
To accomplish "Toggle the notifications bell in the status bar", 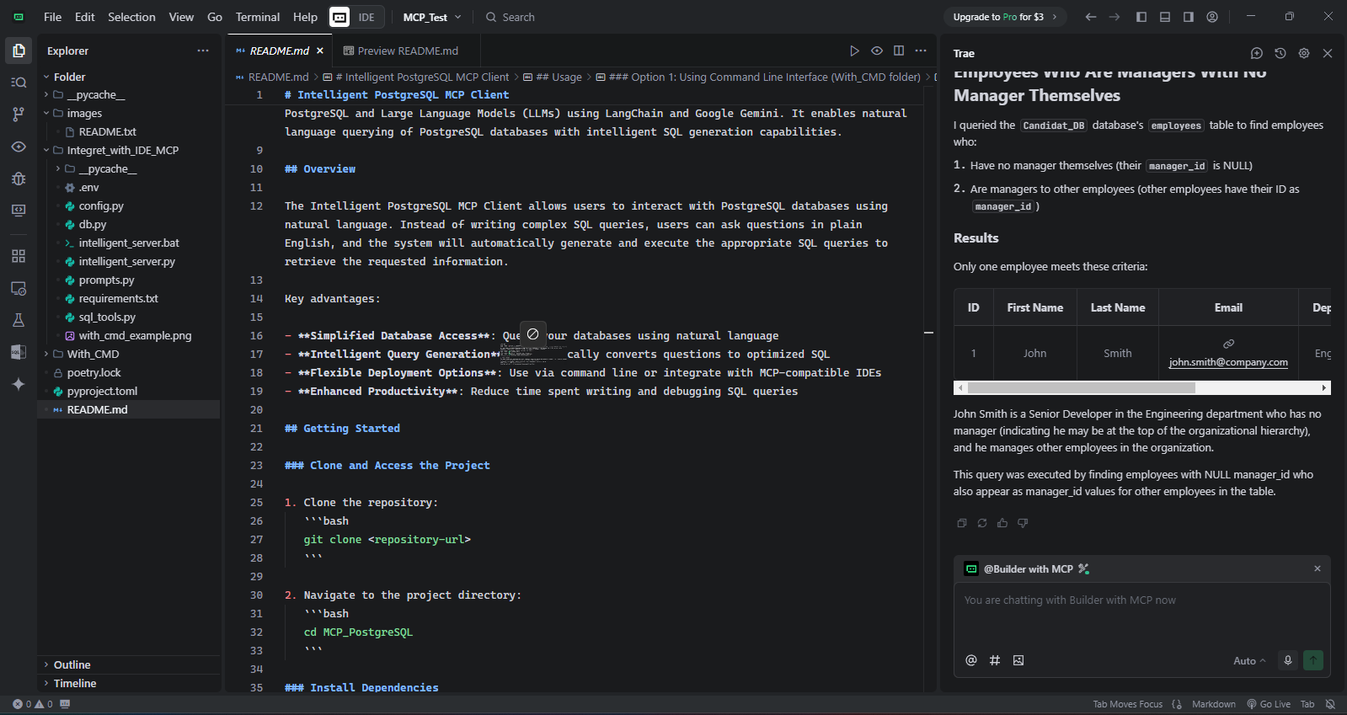I will coord(1330,704).
